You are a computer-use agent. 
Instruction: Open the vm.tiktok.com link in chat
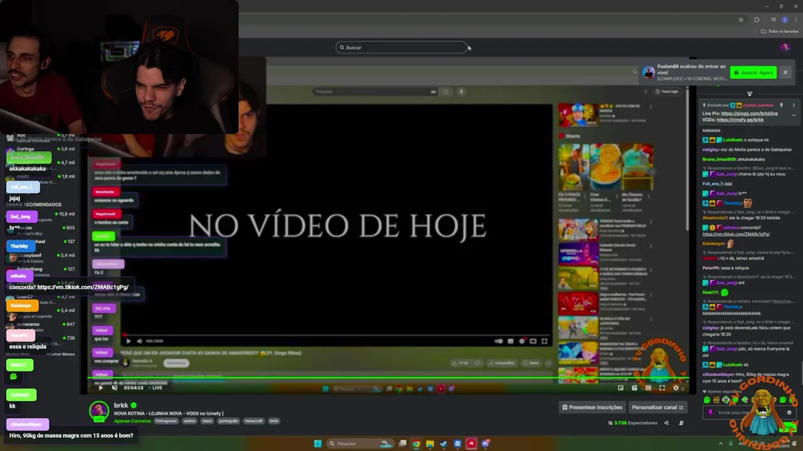pyautogui.click(x=736, y=234)
